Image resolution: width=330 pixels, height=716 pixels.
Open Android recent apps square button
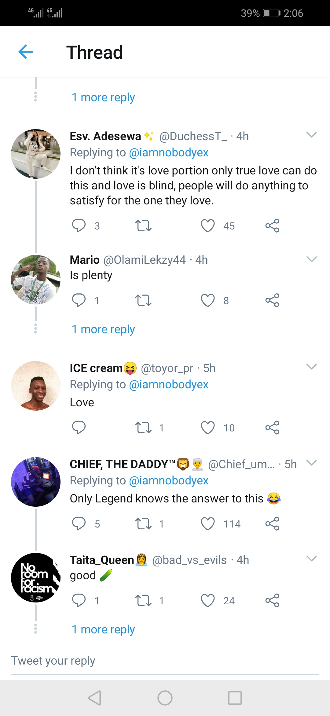pyautogui.click(x=235, y=698)
